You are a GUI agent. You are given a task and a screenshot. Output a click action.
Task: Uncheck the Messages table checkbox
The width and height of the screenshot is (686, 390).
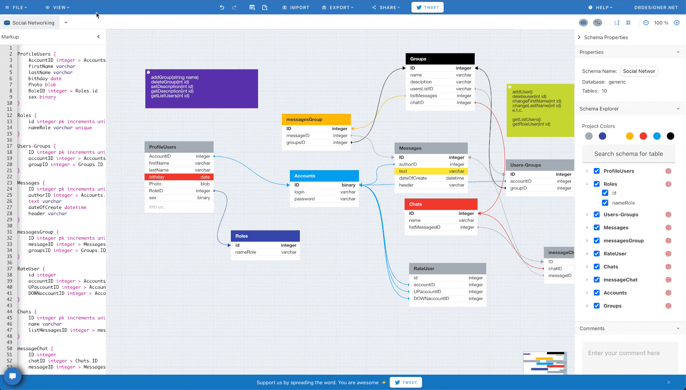coord(597,227)
